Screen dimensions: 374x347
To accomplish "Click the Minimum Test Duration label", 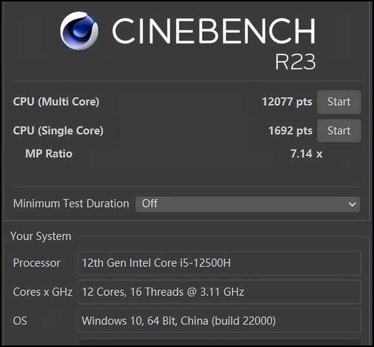I will click(x=71, y=204).
